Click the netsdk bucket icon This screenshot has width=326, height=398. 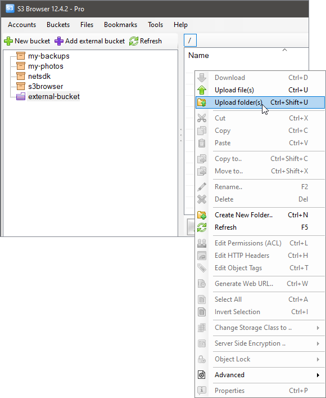coord(21,76)
